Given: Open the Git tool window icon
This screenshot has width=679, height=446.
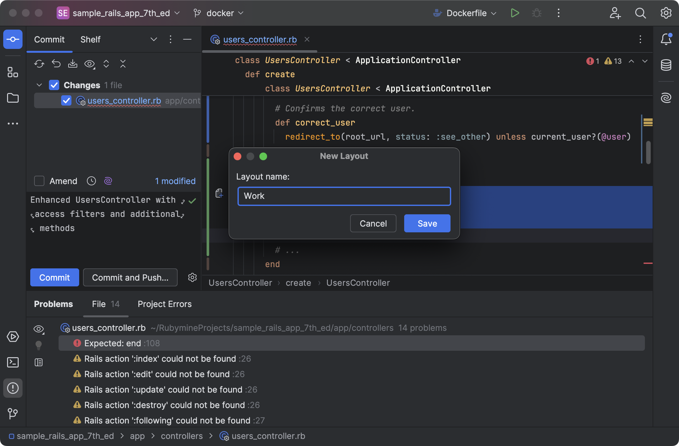Looking at the screenshot, I should 13,413.
